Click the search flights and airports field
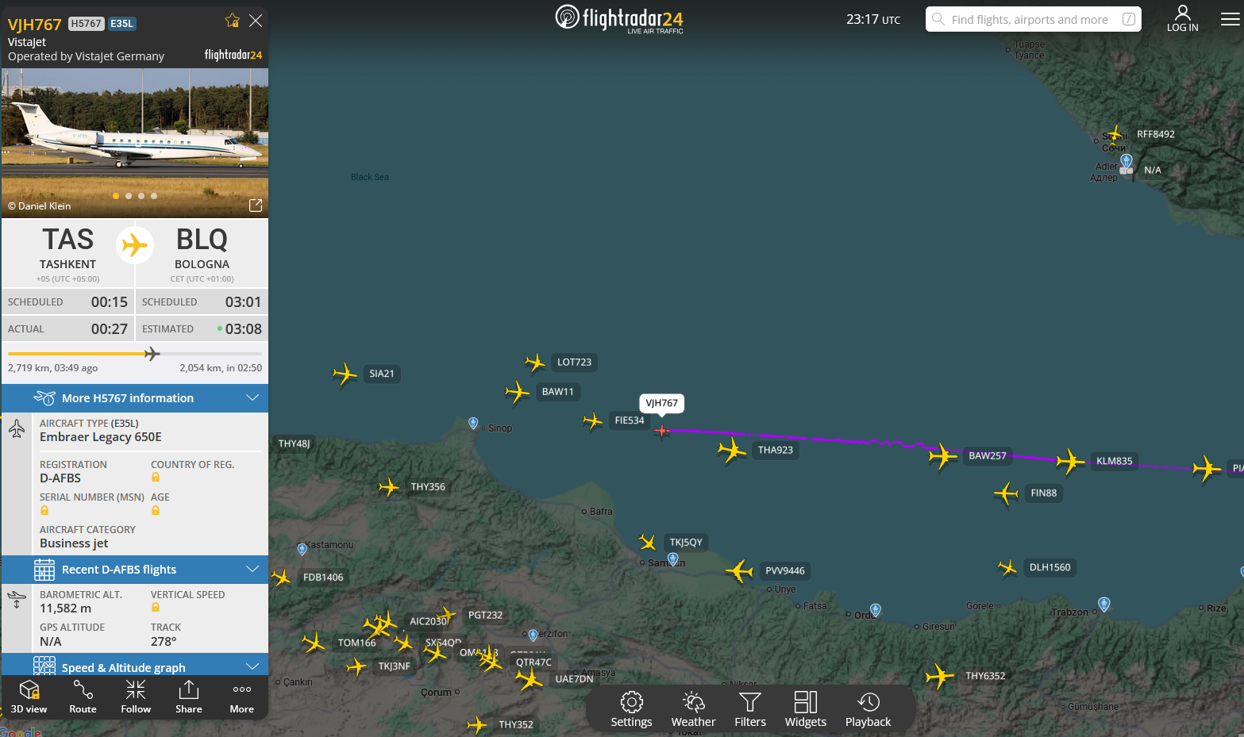The width and height of the screenshot is (1244, 737). (x=1033, y=19)
